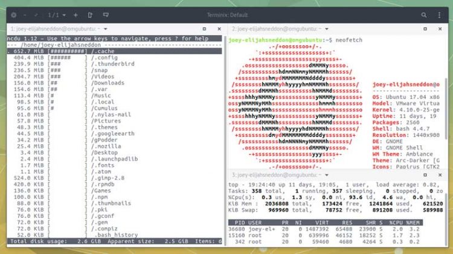Screen dimensions: 453x254
Task: Select the /Downloads row in ncdu
Action: 115,83
